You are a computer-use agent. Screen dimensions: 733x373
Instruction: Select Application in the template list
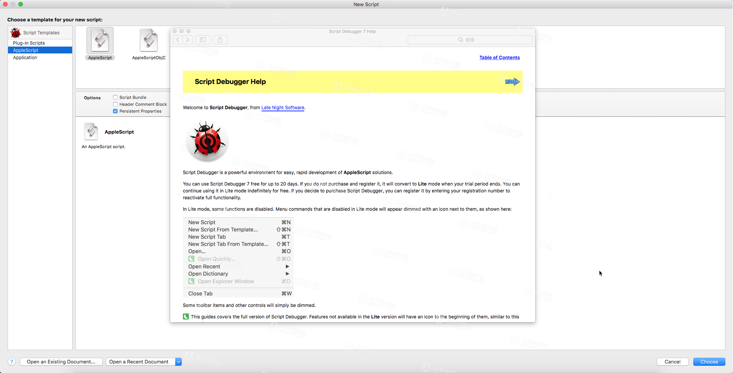(40, 58)
